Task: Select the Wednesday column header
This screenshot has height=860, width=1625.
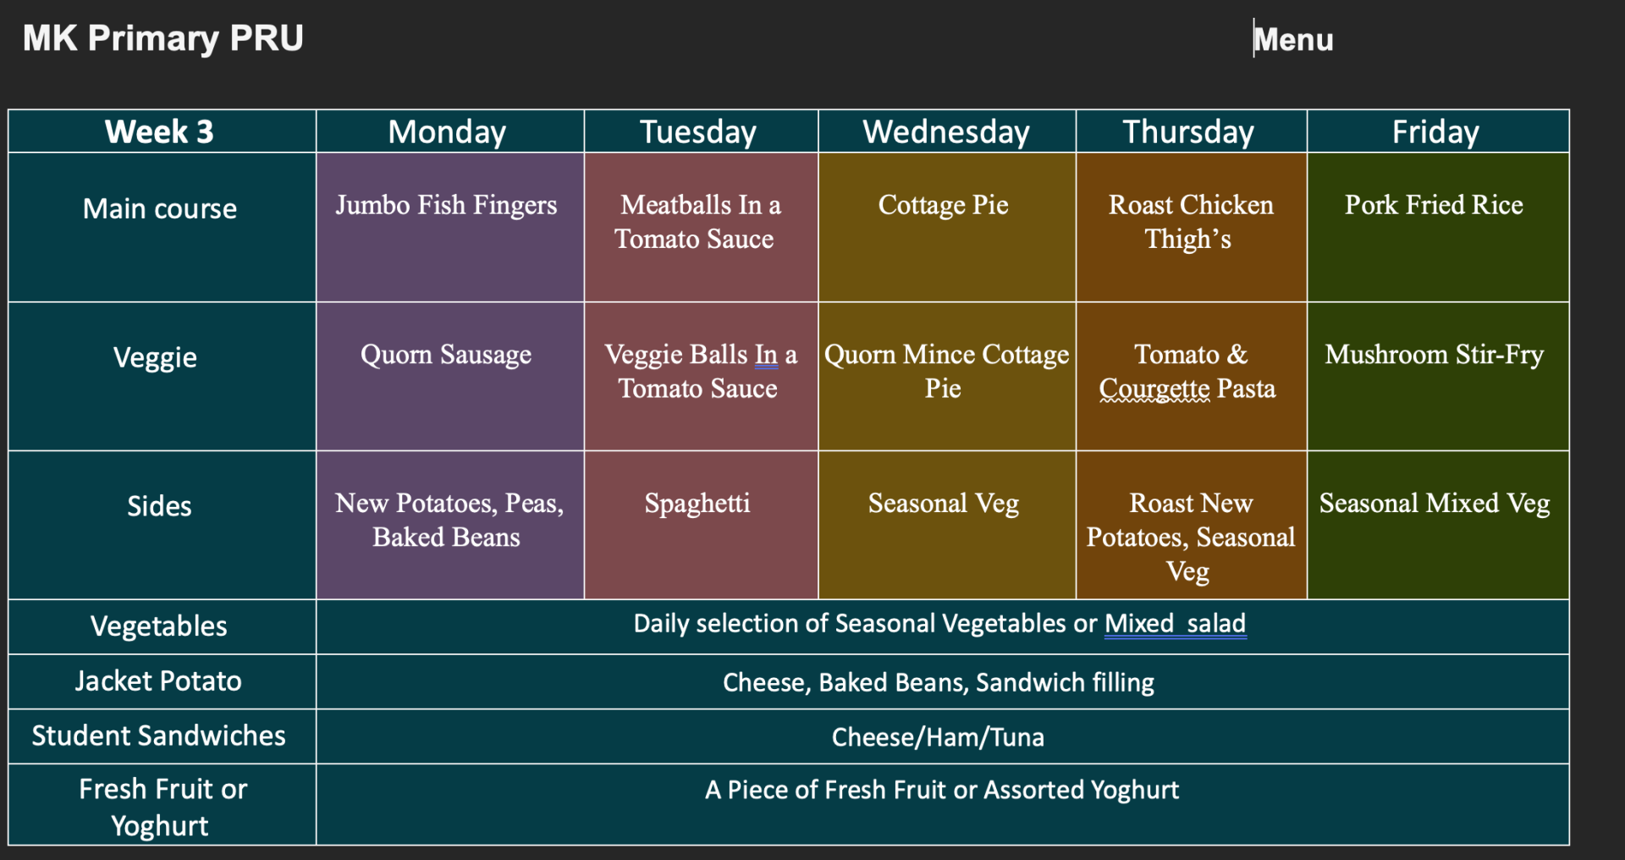Action: tap(946, 131)
